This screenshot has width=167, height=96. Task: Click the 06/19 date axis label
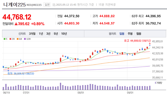6,93
